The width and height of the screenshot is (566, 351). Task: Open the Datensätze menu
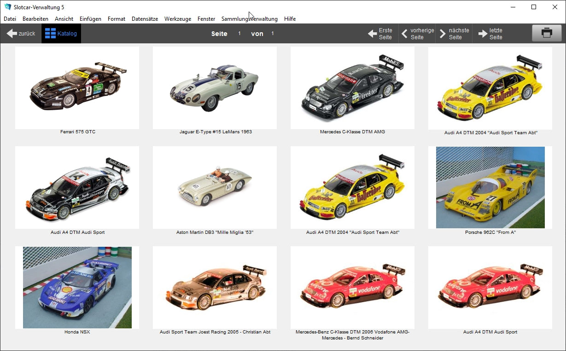pos(146,19)
